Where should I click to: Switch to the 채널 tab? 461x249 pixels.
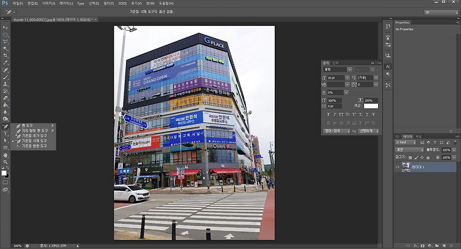419,136
